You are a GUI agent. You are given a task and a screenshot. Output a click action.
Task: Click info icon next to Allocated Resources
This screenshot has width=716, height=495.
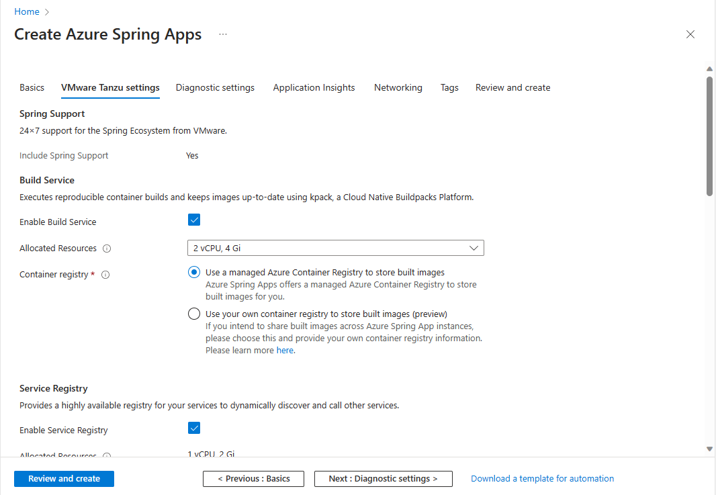(107, 249)
